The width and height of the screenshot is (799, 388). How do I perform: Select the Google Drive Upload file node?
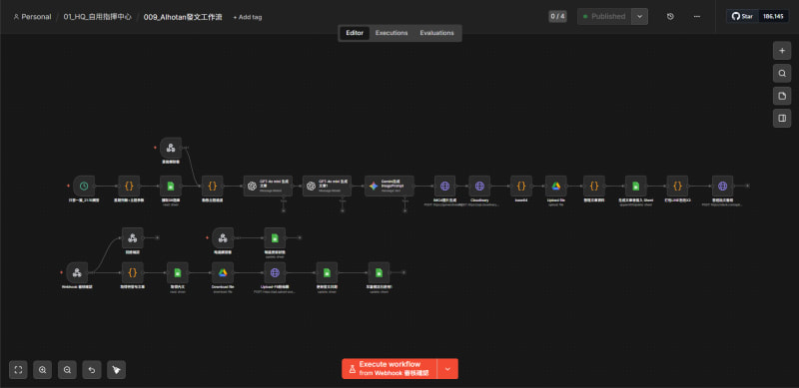click(556, 187)
